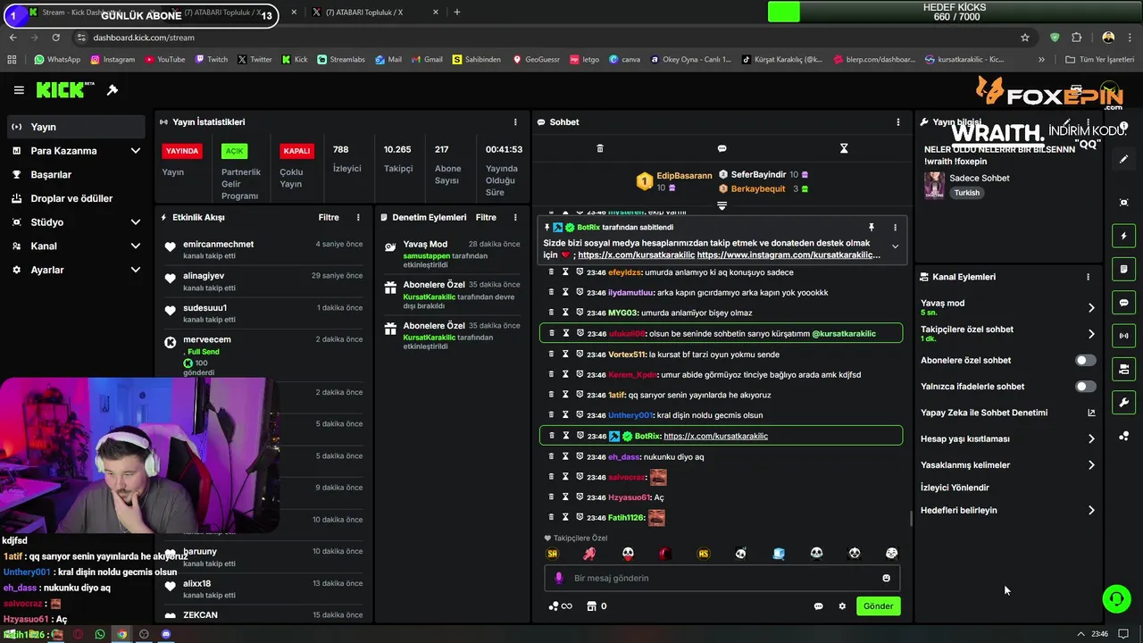Open Yapay Zeka ile Sohbet Denetimi

1007,413
